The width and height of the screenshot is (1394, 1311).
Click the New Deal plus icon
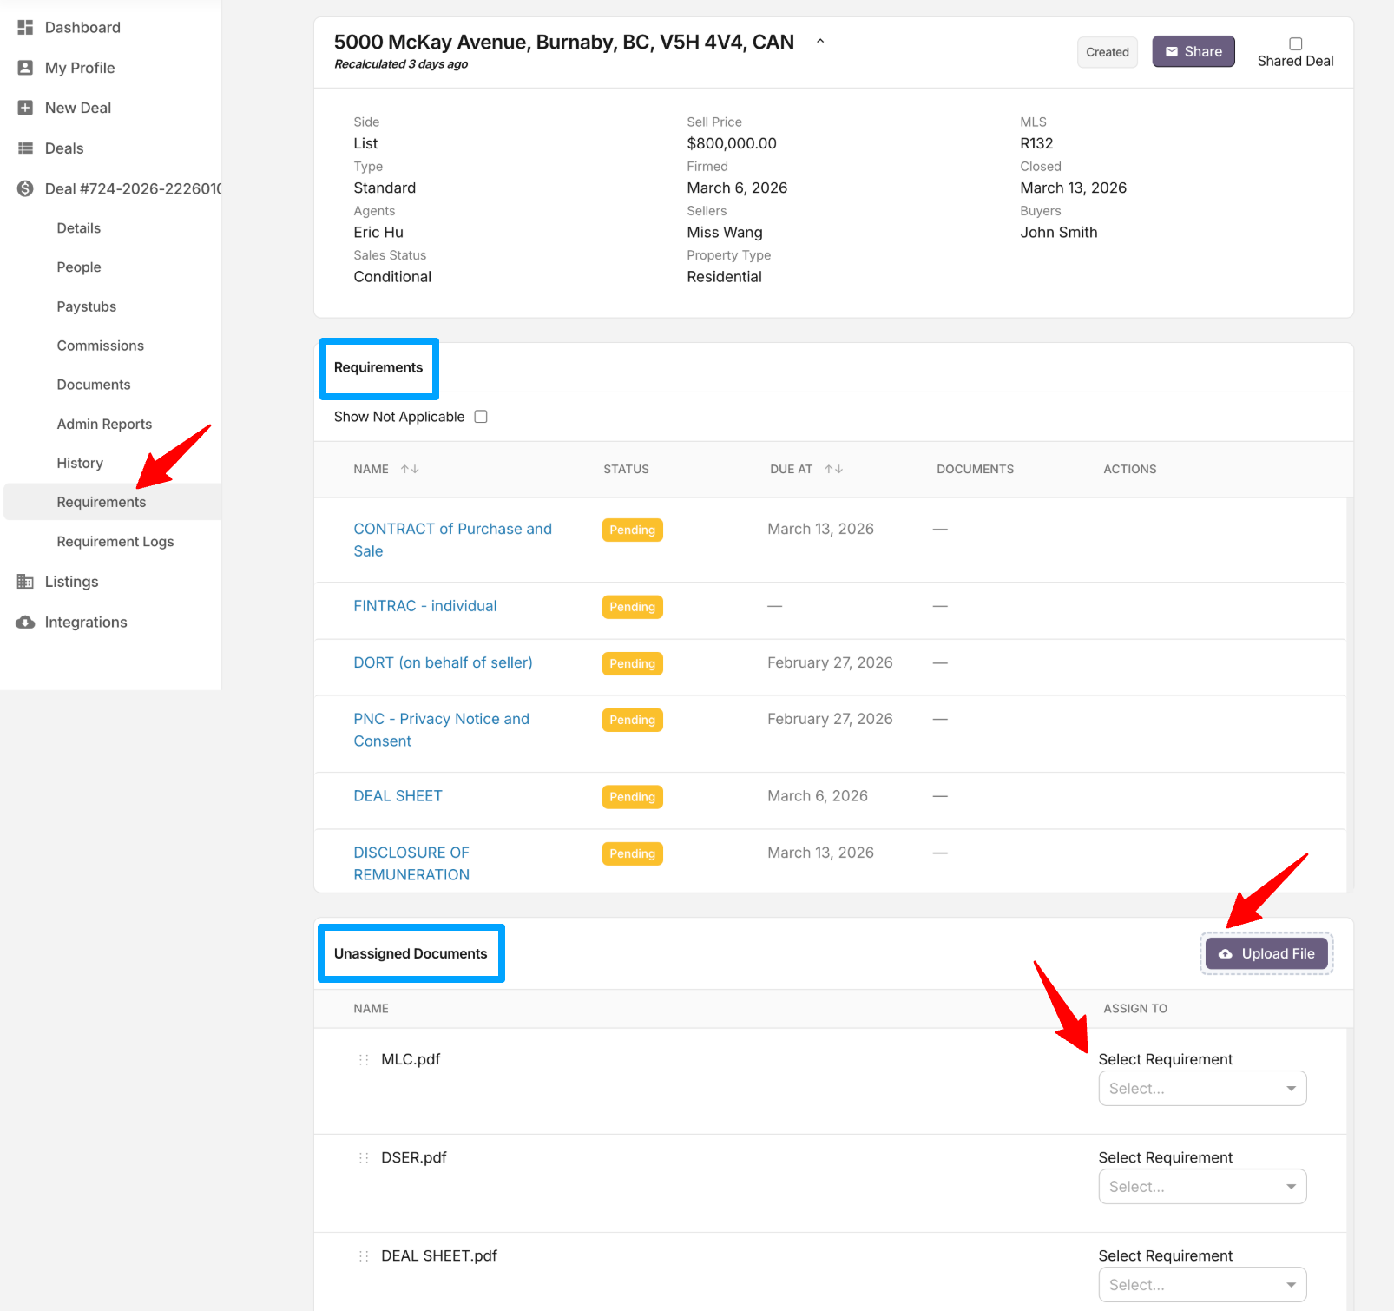25,108
